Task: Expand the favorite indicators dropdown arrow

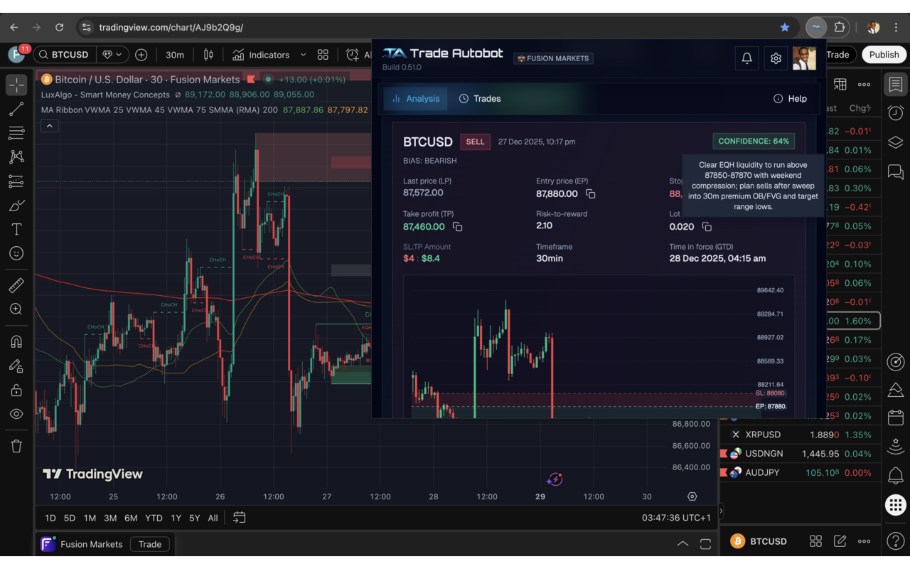Action: (303, 55)
